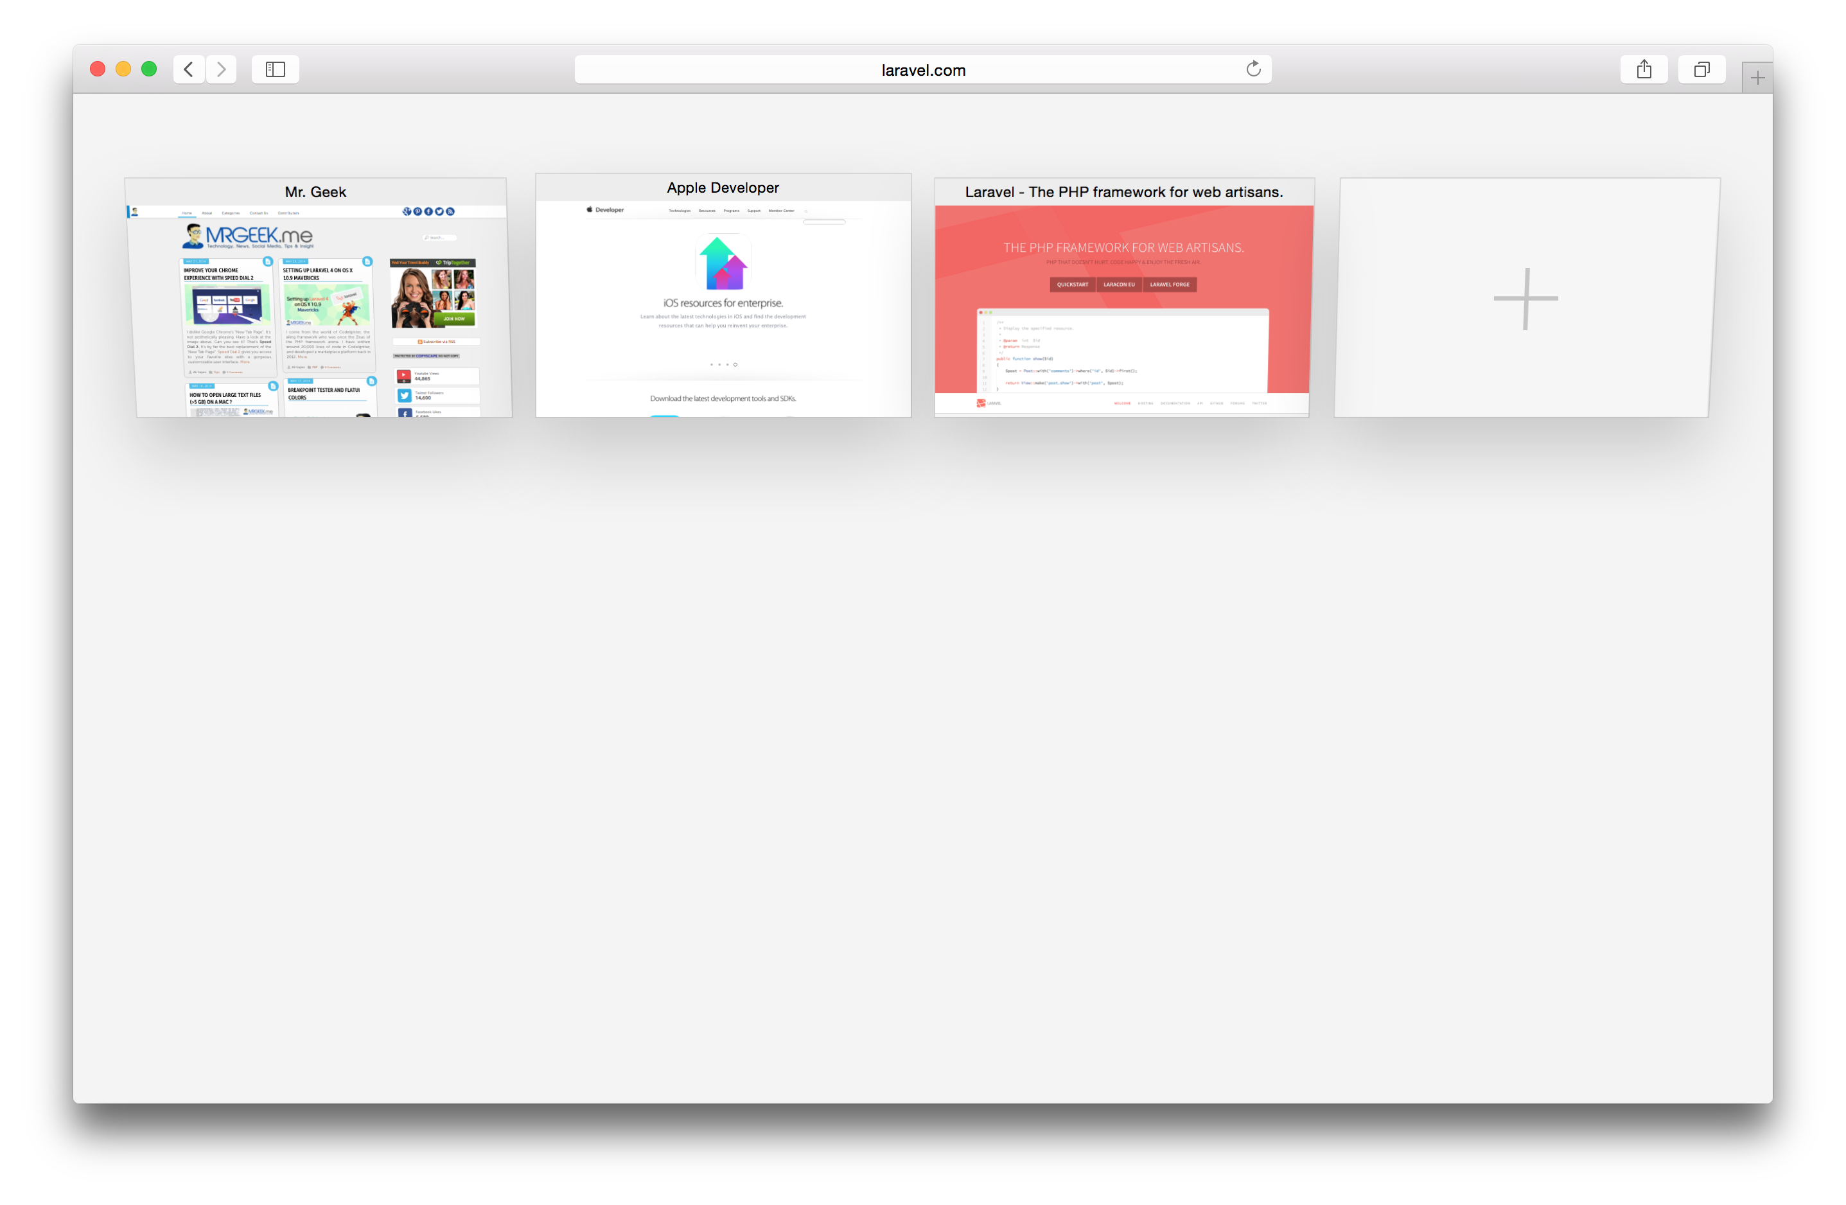Click "THE PHP FRAMEWORK FOR WEB ARTISANS." heading
The image size is (1846, 1205).
[1124, 247]
